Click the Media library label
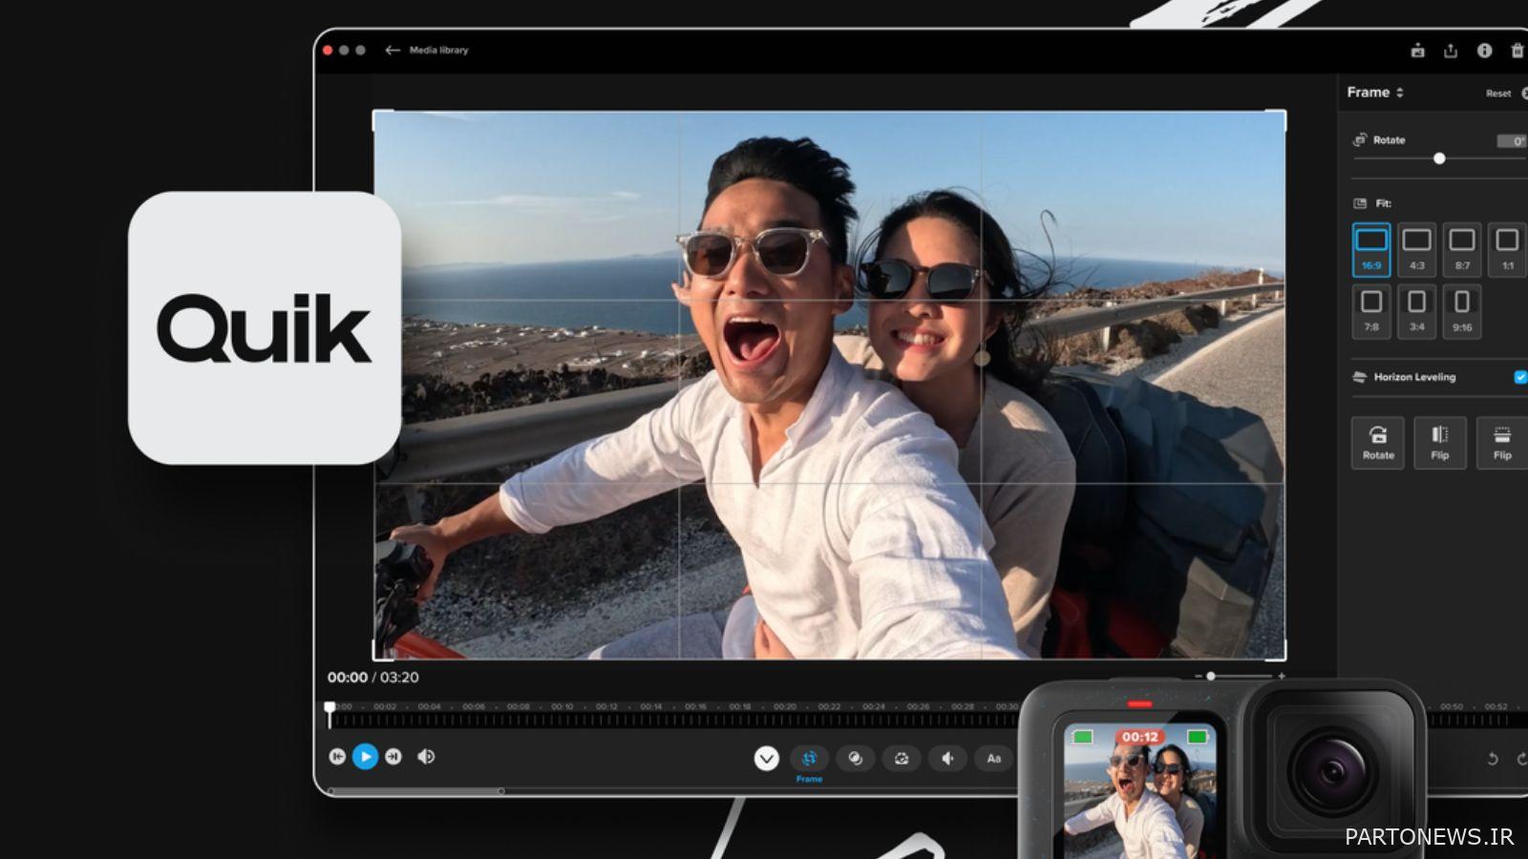This screenshot has height=859, width=1528. pos(439,50)
